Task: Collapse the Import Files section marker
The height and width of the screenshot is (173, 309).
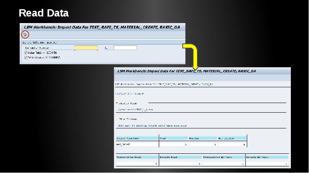Action: tap(117, 103)
